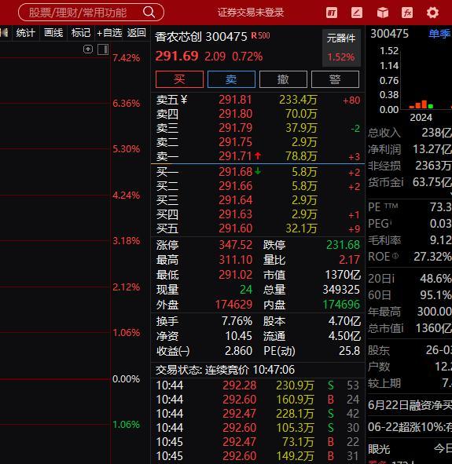The image size is (452, 464).
Task: Click PE(动) value 25.8
Action: [350, 351]
